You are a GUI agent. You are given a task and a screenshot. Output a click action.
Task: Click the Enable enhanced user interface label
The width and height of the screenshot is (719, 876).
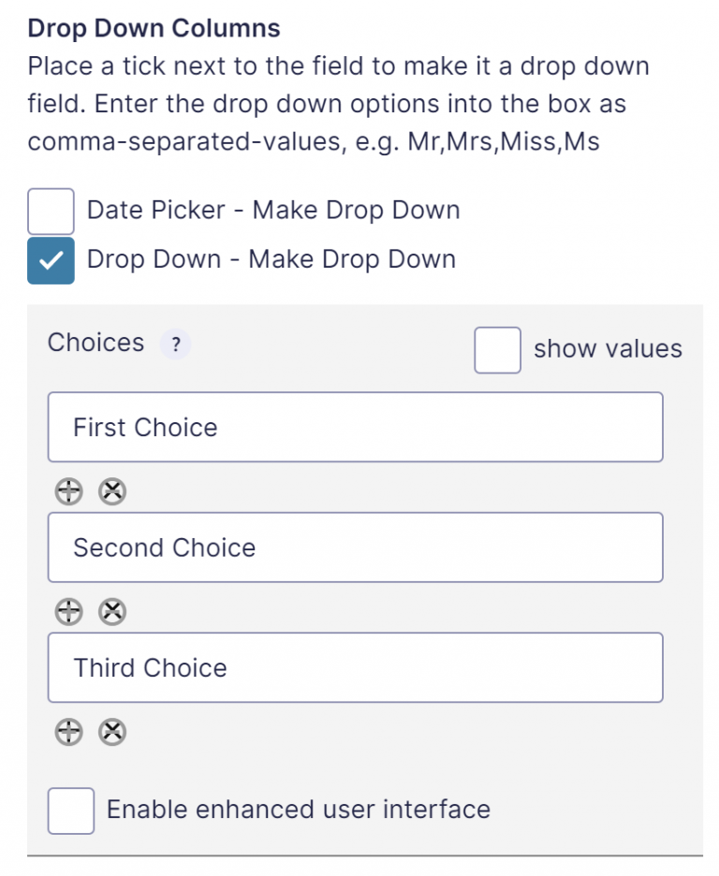(x=299, y=810)
